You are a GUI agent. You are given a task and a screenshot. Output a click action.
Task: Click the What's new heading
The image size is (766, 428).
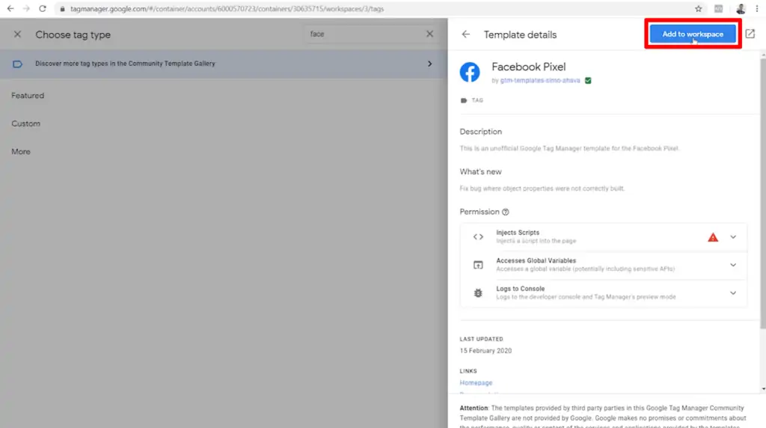click(481, 172)
